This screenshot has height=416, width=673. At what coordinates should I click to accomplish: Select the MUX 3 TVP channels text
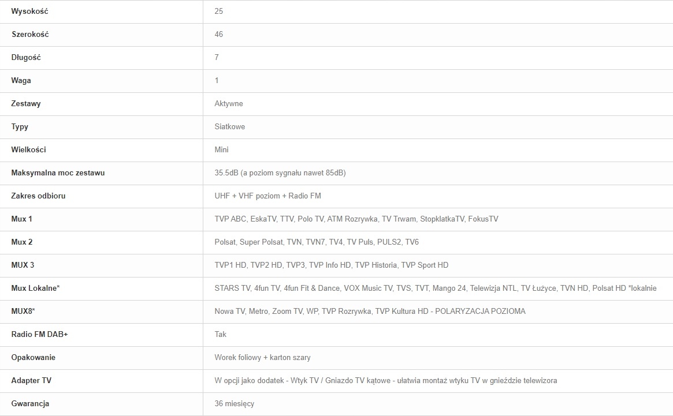pos(331,265)
